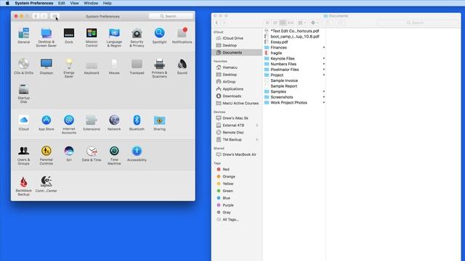Open Desktop & Screen Saver pane

tap(46, 37)
